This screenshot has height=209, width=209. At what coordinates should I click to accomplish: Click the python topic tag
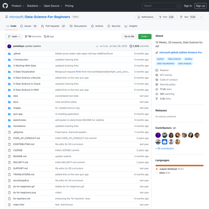point(160,59)
